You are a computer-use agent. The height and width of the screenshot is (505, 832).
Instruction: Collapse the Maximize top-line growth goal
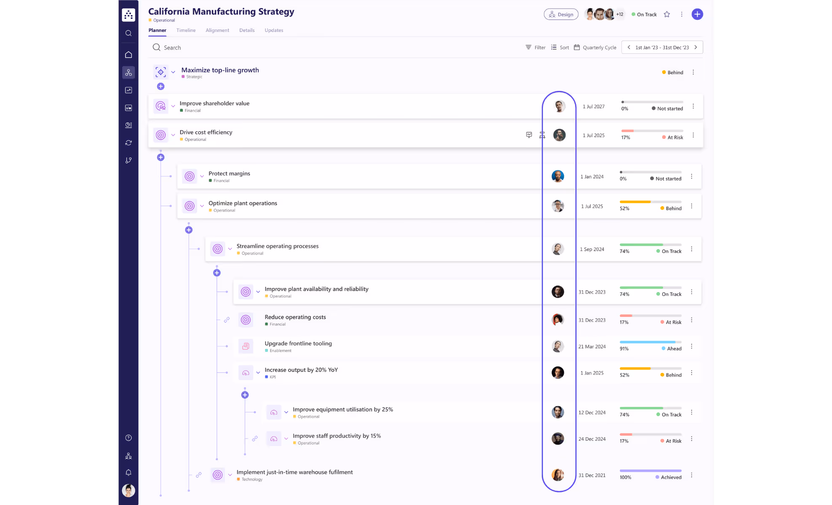click(173, 72)
